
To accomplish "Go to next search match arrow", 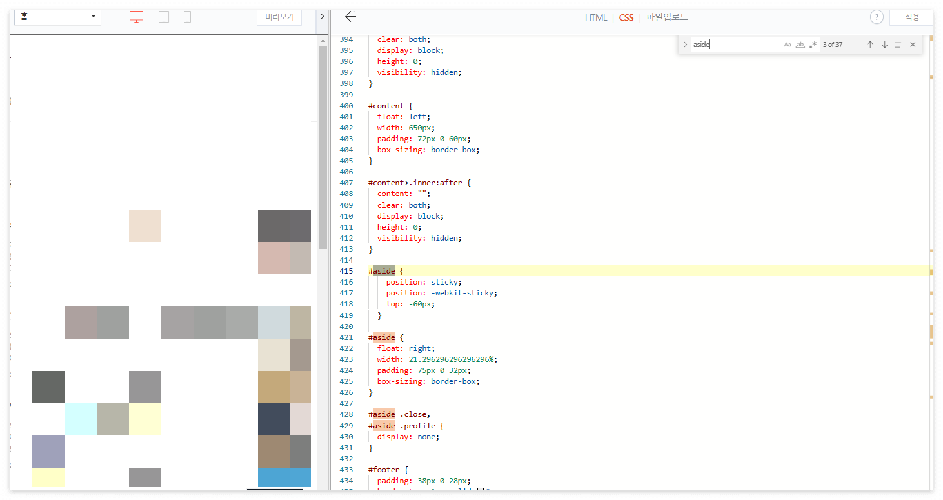I will [884, 45].
